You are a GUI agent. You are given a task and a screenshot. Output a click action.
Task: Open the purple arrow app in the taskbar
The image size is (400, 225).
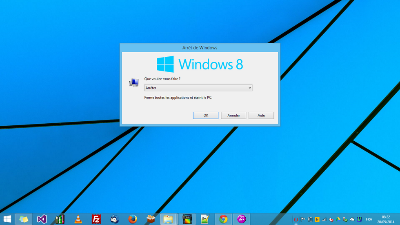[x=241, y=219]
